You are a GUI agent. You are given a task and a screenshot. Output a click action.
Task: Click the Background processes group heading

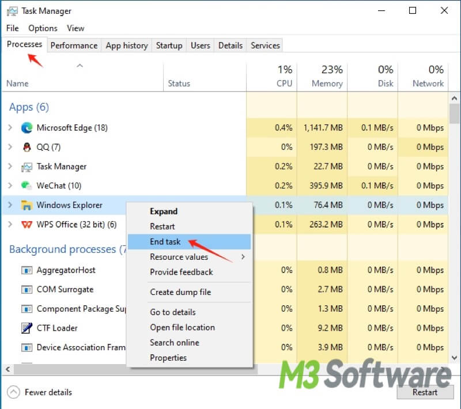click(68, 249)
